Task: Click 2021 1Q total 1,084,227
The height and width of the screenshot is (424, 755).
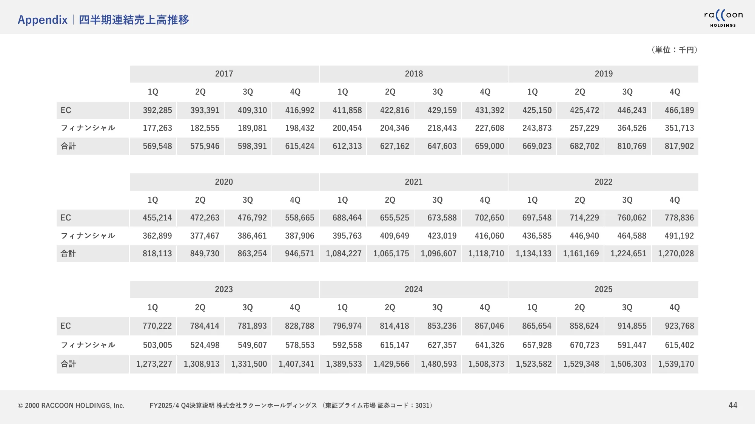Action: [x=344, y=254]
